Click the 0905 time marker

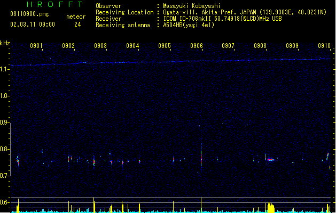tap(165, 46)
